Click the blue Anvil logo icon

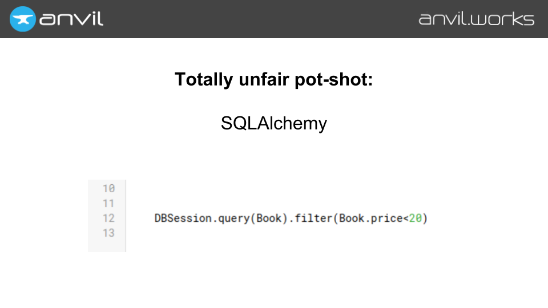(x=23, y=19)
